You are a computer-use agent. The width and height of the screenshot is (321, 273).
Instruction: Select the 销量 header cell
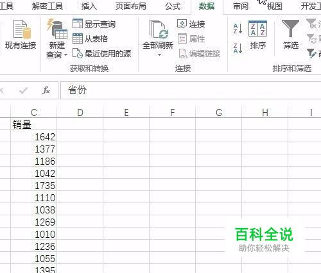coord(34,124)
